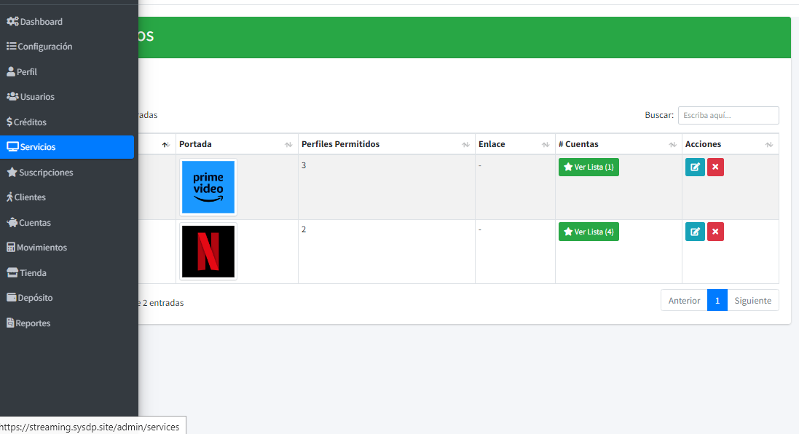Focus the Buscar search field
Screen dimensions: 799x434
pyautogui.click(x=728, y=115)
